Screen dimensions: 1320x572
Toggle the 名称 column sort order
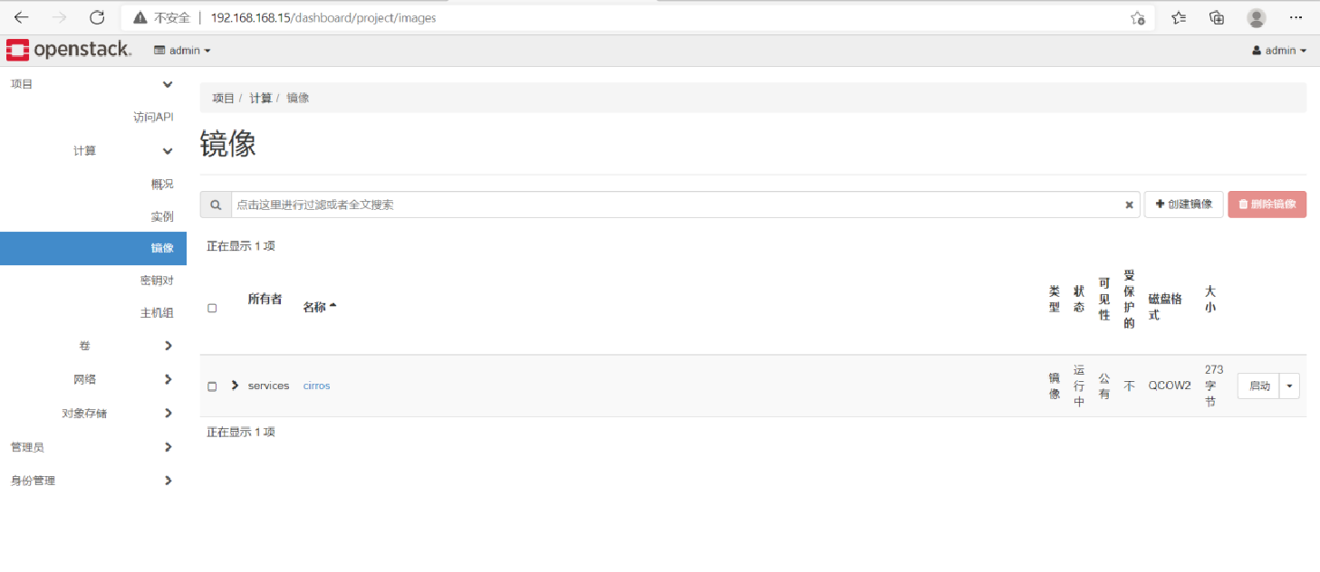(x=318, y=305)
